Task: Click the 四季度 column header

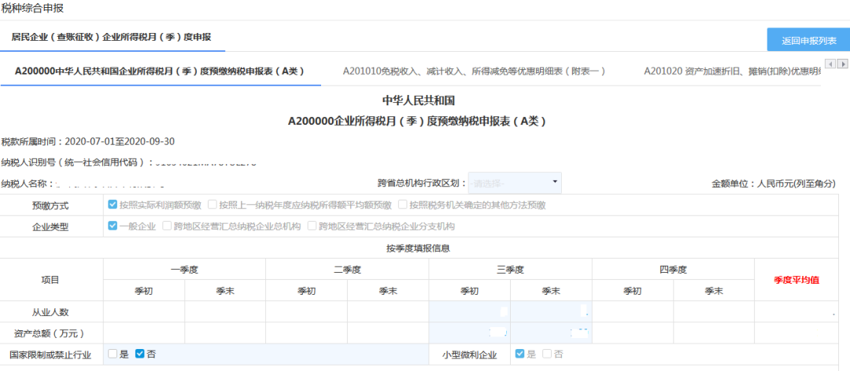Action: click(673, 269)
